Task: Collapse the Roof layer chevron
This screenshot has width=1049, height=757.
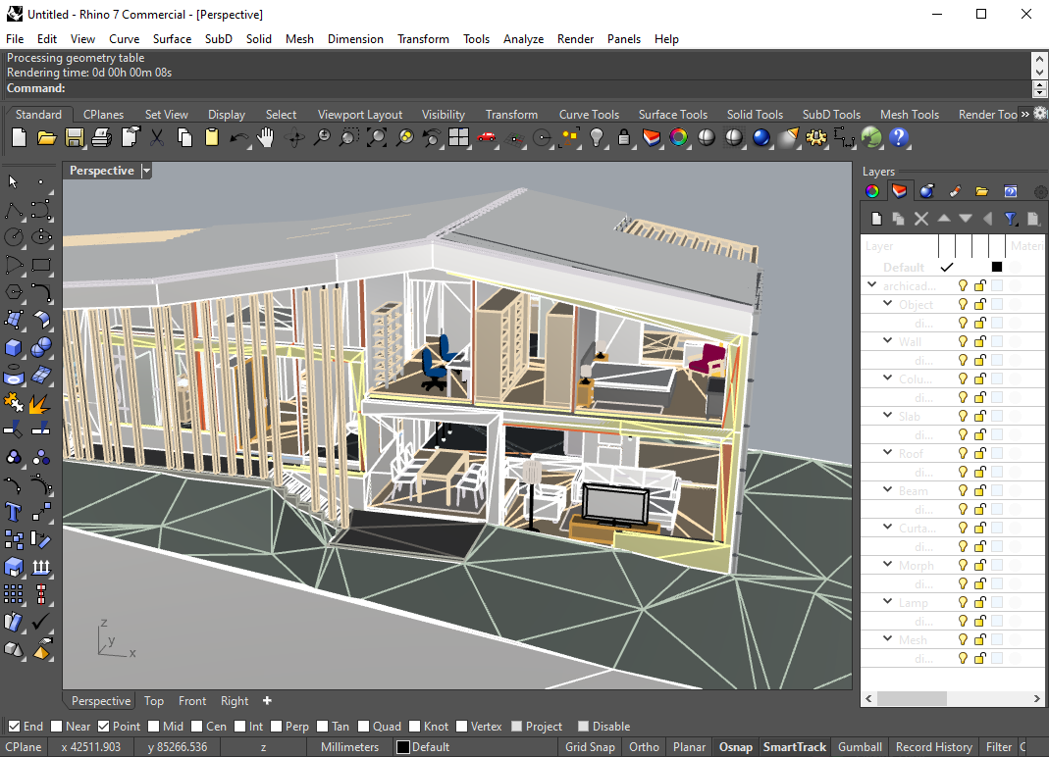Action: point(889,454)
